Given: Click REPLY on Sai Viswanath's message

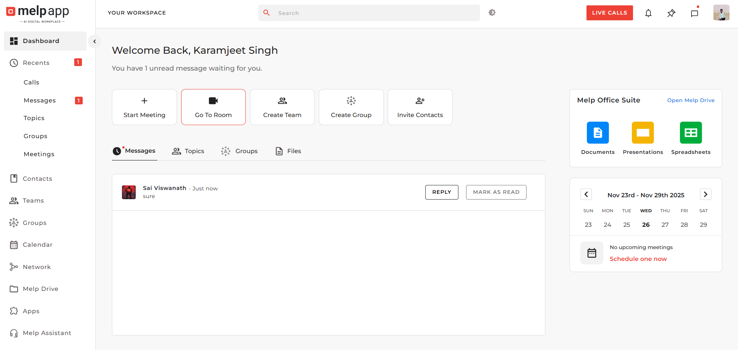Looking at the screenshot, I should click(441, 192).
